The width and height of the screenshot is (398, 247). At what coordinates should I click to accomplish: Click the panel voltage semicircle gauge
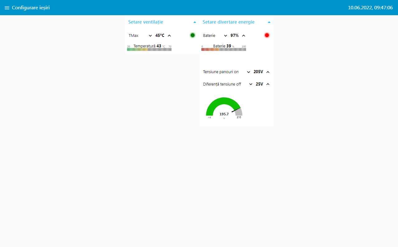click(x=224, y=108)
